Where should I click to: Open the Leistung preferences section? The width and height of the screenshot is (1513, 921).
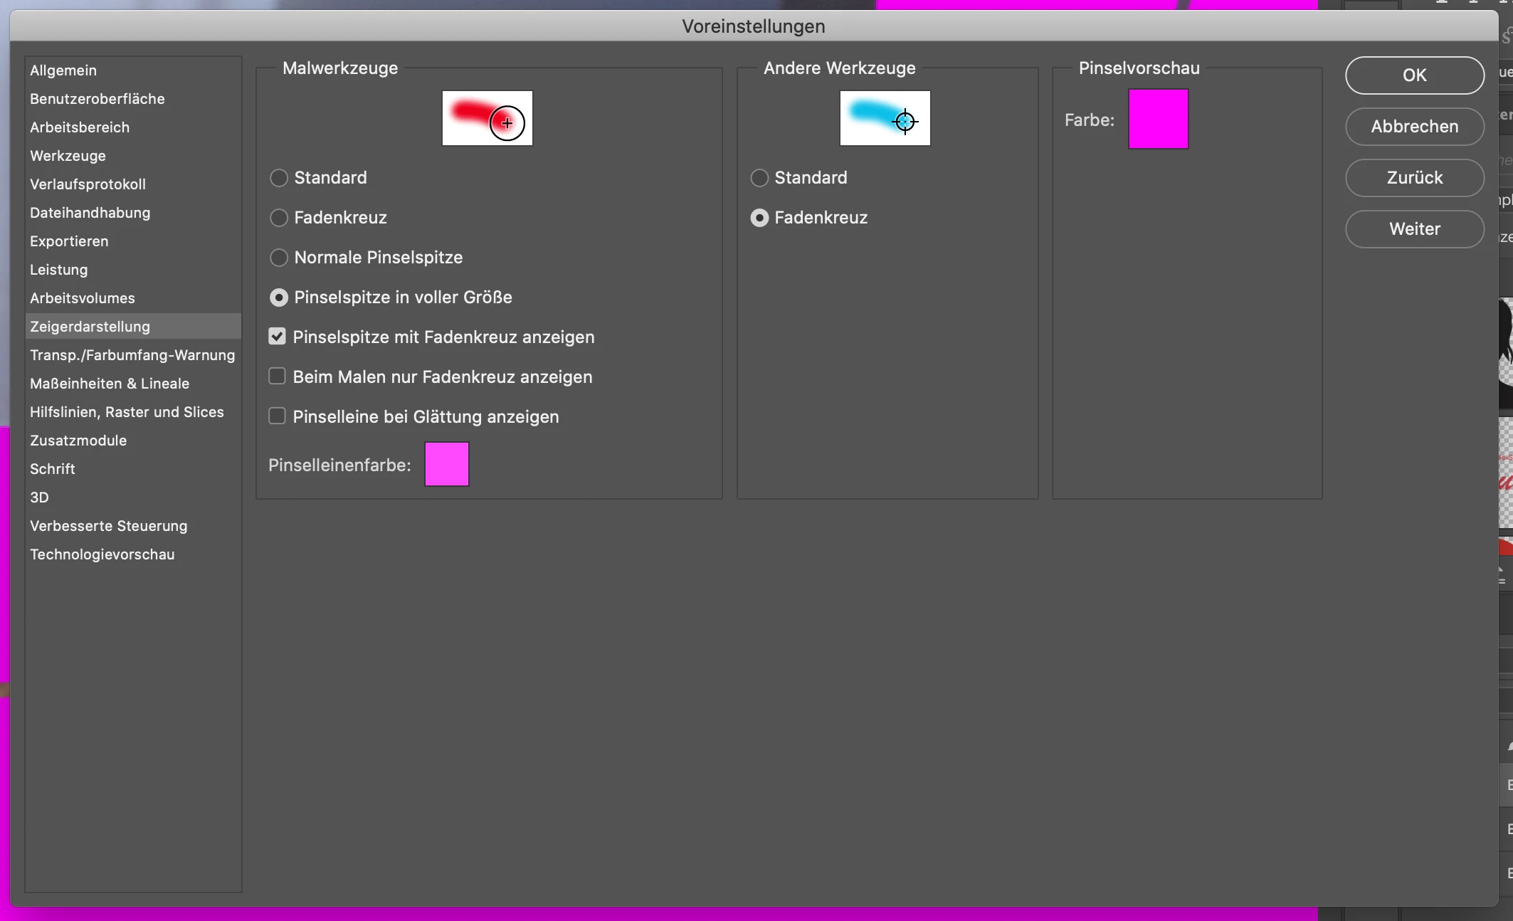pyautogui.click(x=59, y=270)
